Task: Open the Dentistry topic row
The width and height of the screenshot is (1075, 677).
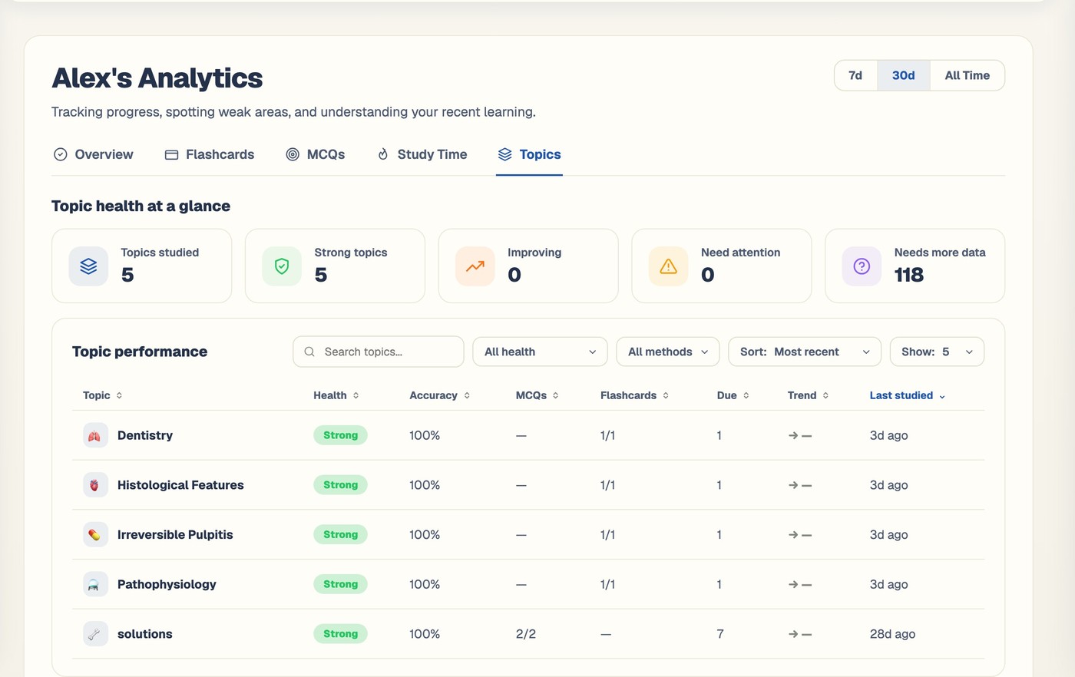Action: point(528,435)
